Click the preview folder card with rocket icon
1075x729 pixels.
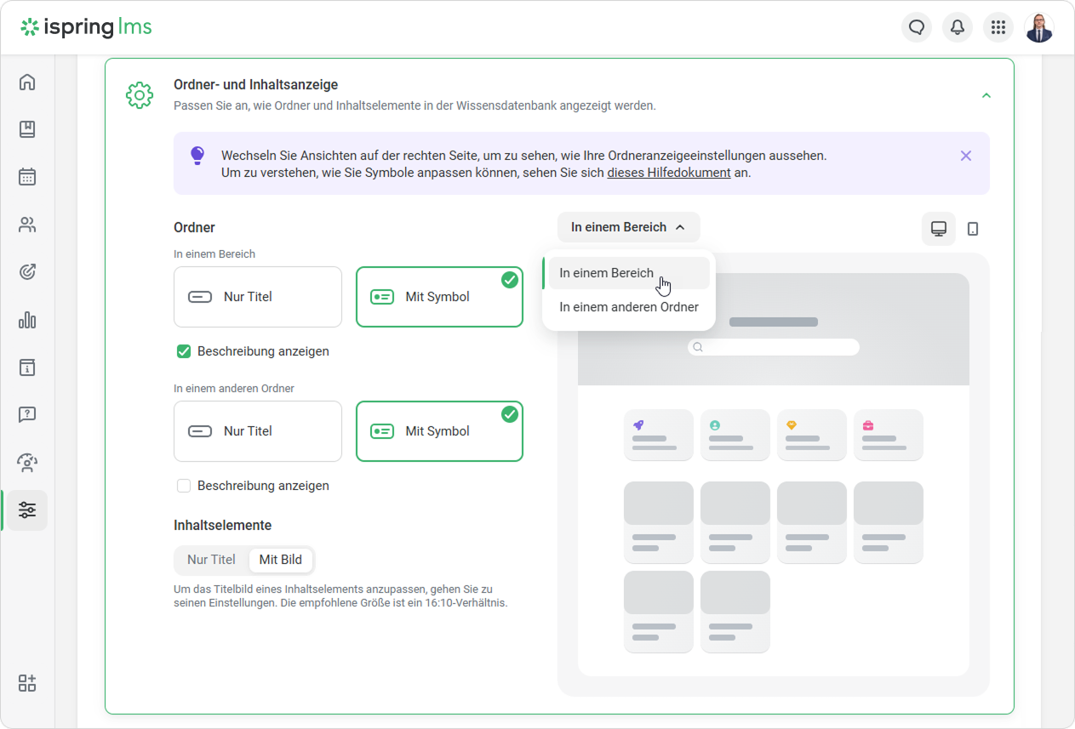[659, 436]
